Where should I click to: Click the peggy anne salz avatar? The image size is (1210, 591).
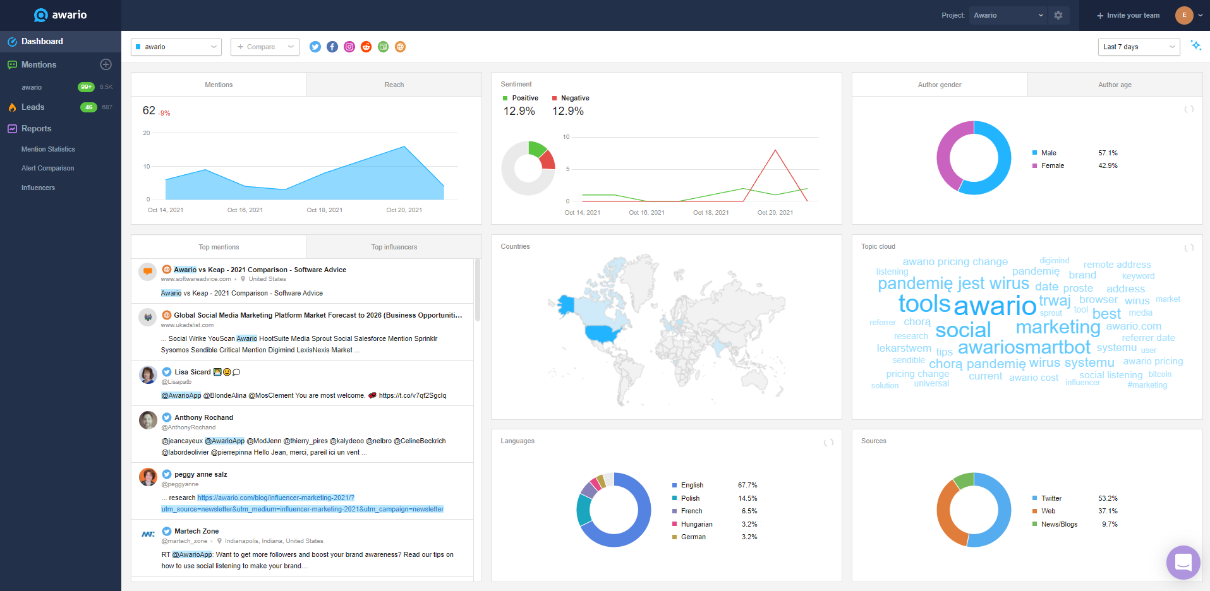148,477
